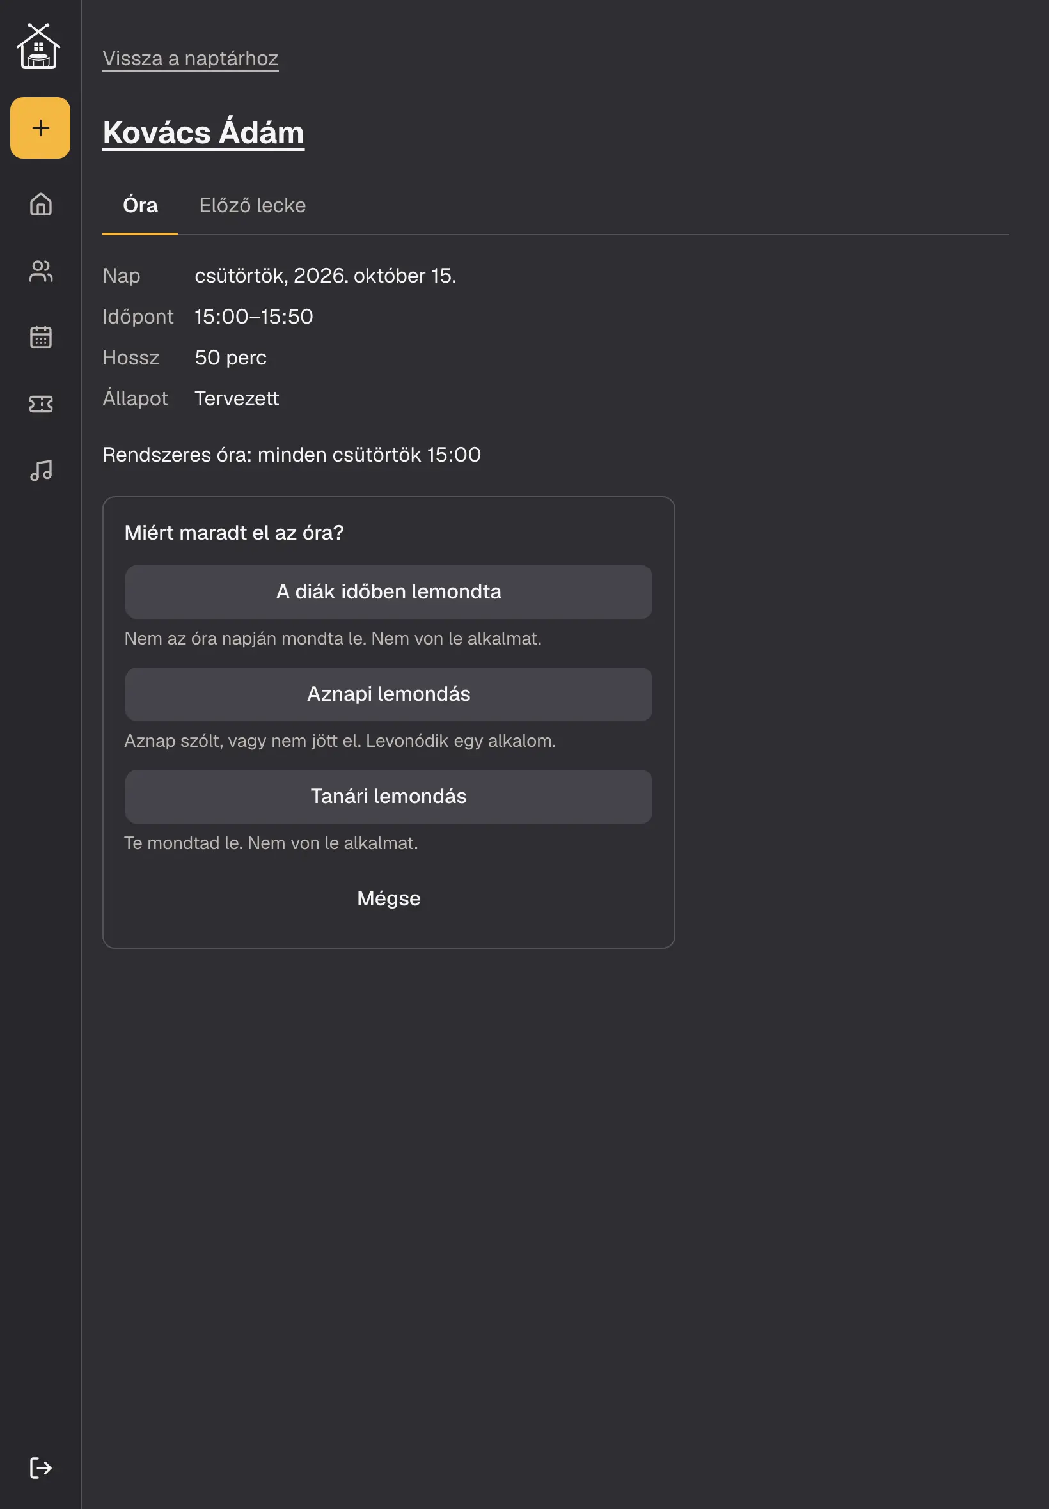Click the Te mondtad le description
Screen dimensions: 1049x1509
271,843
